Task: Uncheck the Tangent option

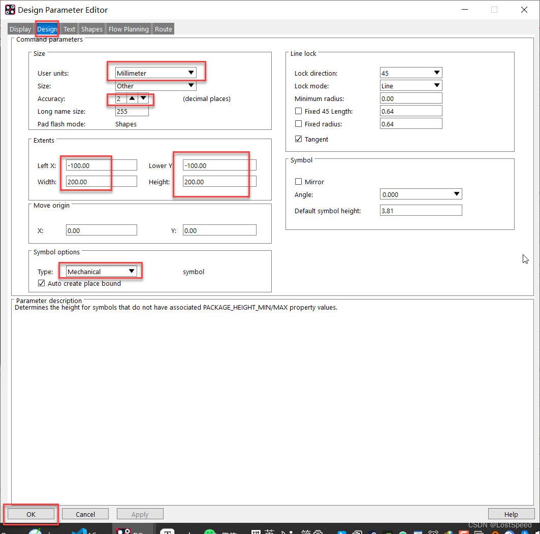Action: tap(298, 139)
